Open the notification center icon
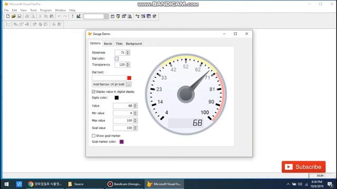337x189 pixels. pos(330,184)
